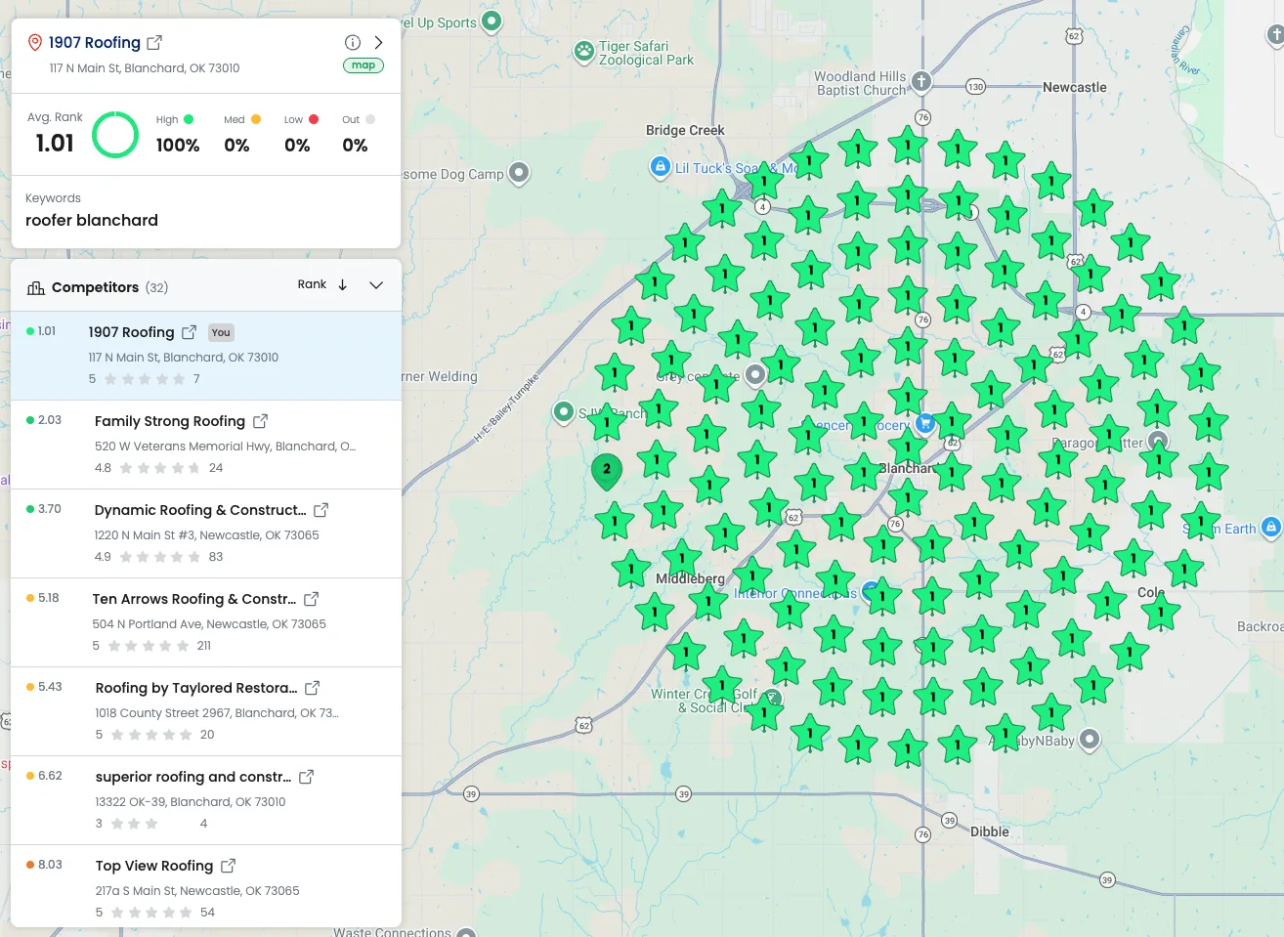Select Dynamic Roofing & Construct competitor name
The height and width of the screenshot is (937, 1284).
(200, 510)
